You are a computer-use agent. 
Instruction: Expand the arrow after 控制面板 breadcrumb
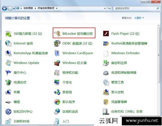[x=35, y=8]
